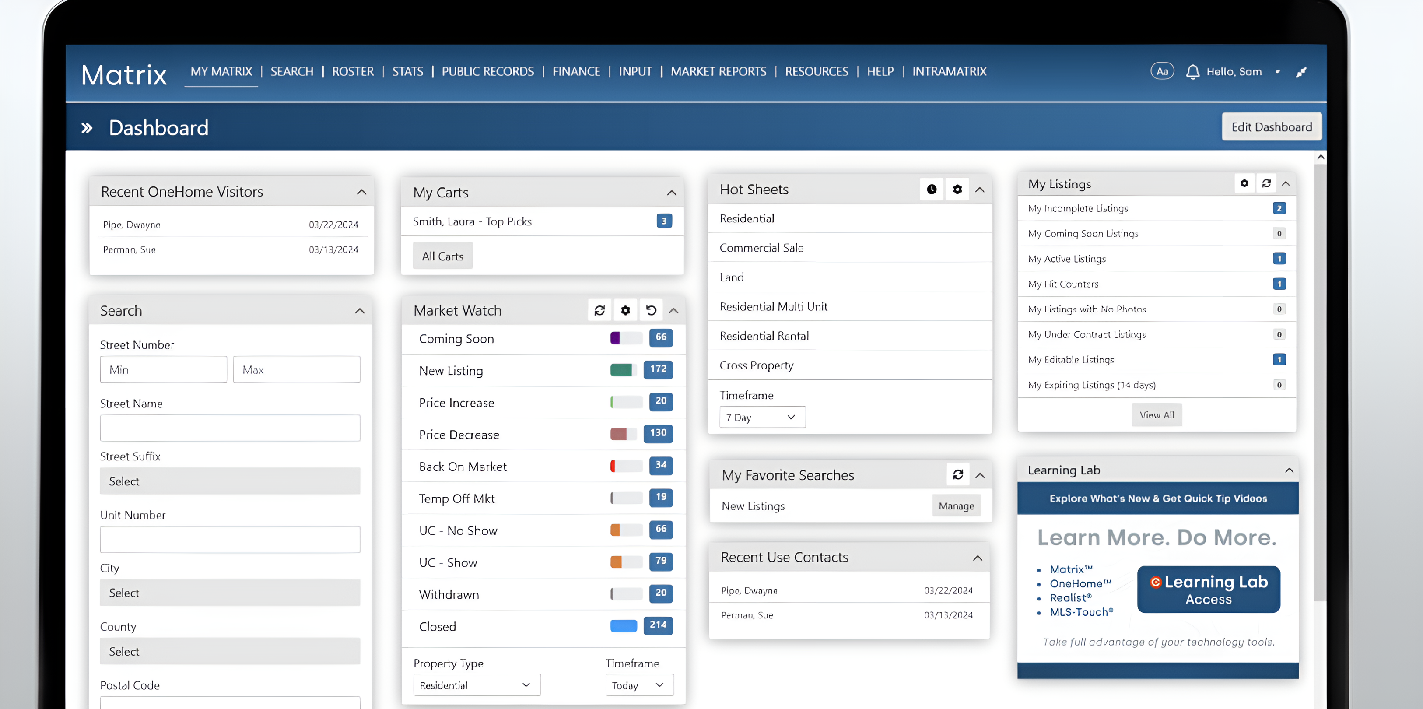Open Hello, Sam user menu arrow
1423x709 pixels.
[x=1277, y=72]
